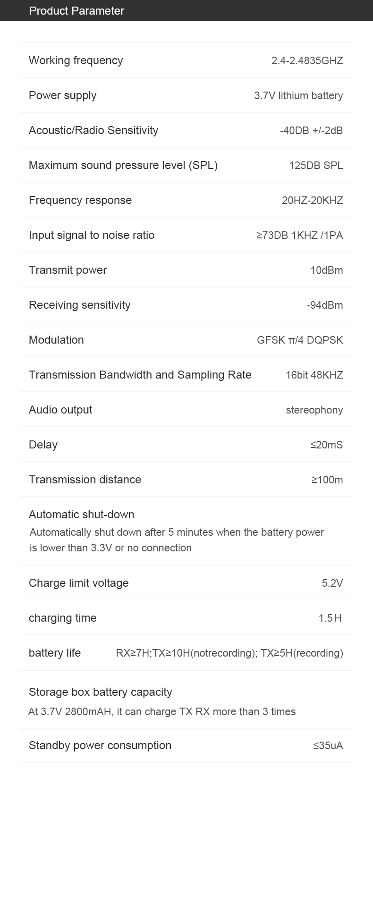The width and height of the screenshot is (373, 912).
Task: Click the ≥73DB 1KHZ /1PA value
Action: 300,235
